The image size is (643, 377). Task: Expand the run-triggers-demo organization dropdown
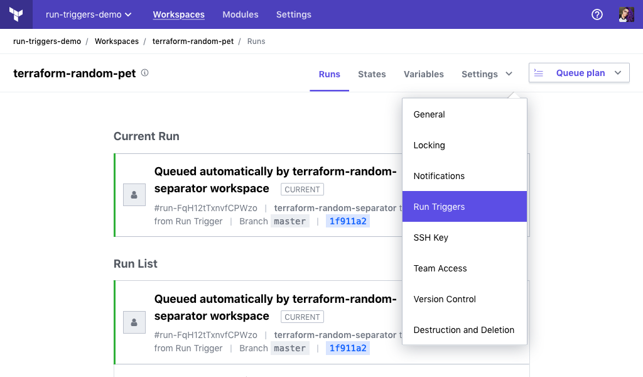coord(89,14)
